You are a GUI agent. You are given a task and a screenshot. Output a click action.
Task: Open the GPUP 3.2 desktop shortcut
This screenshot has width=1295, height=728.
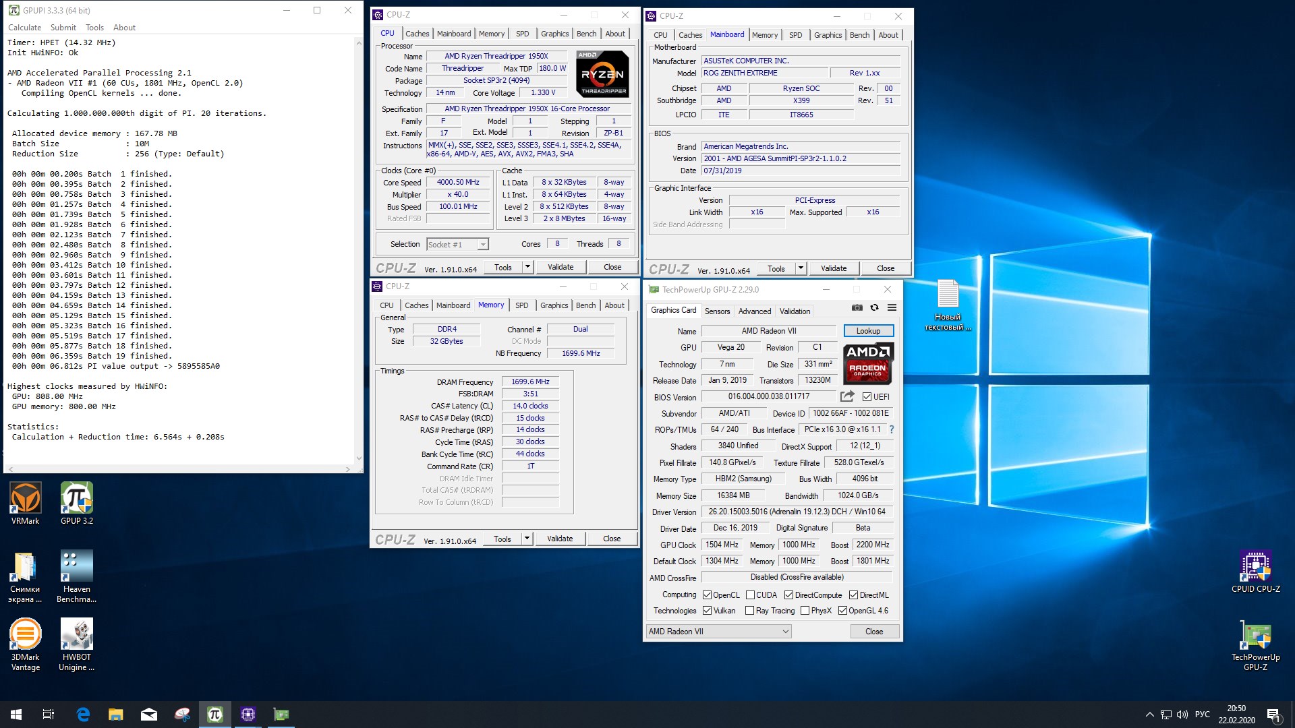tap(77, 503)
